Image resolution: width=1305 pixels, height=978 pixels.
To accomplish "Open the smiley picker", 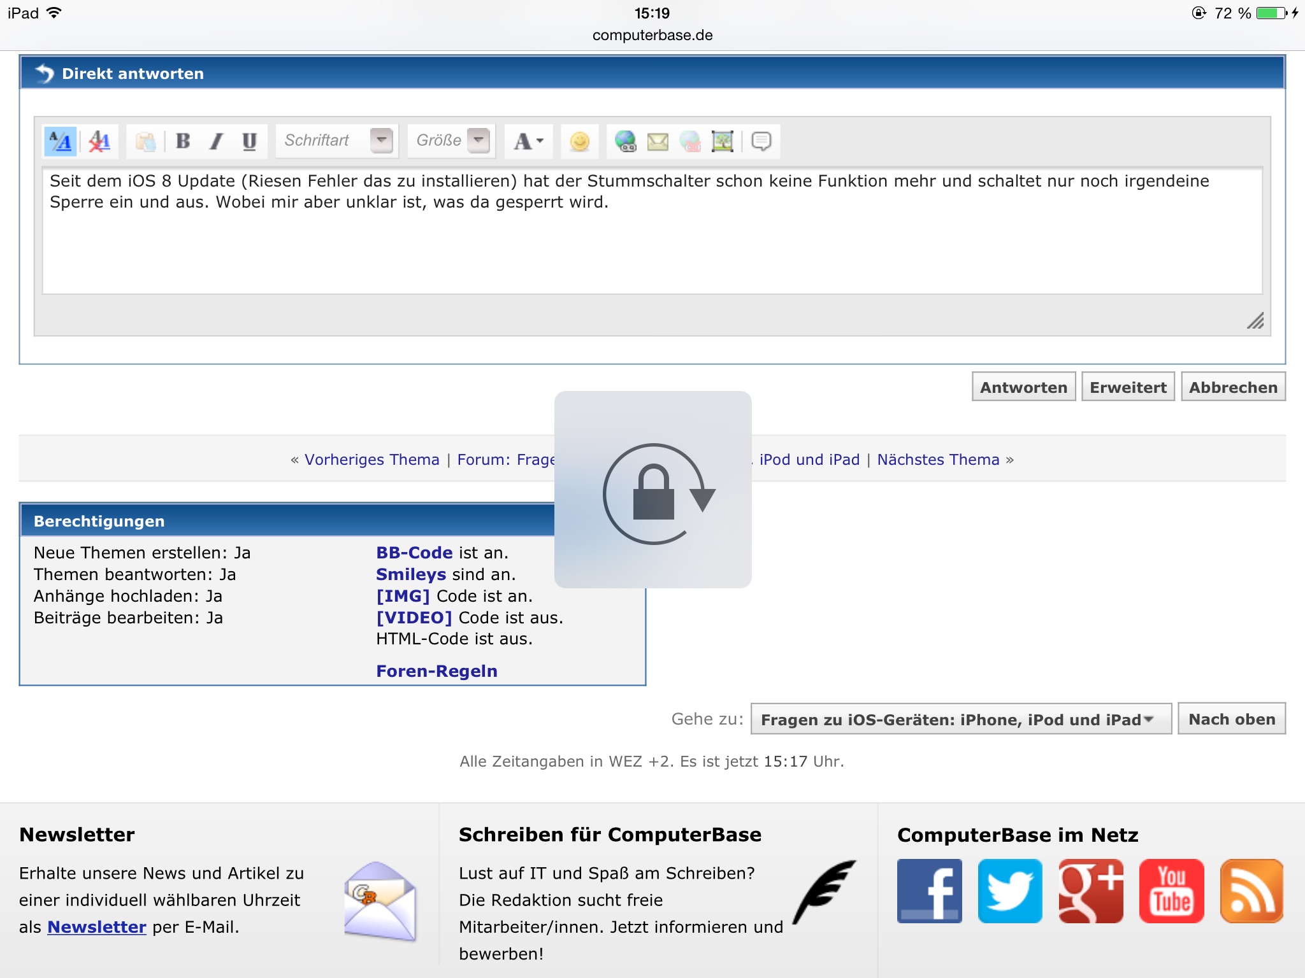I will pyautogui.click(x=579, y=141).
